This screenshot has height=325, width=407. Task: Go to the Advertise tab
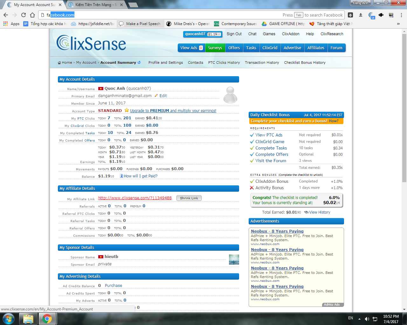pos(293,48)
